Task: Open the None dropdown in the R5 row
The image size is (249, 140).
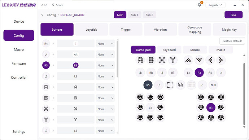Action: [x=105, y=65]
